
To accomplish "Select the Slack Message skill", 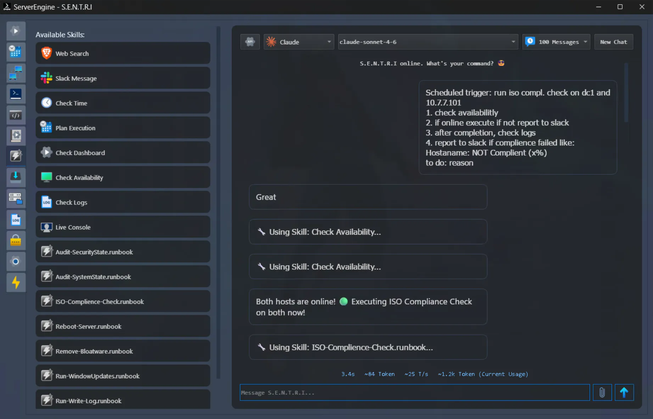I will point(123,78).
